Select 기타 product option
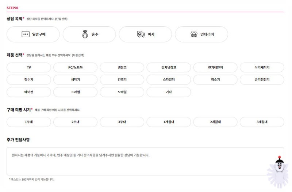292x192 pixels. click(x=169, y=92)
